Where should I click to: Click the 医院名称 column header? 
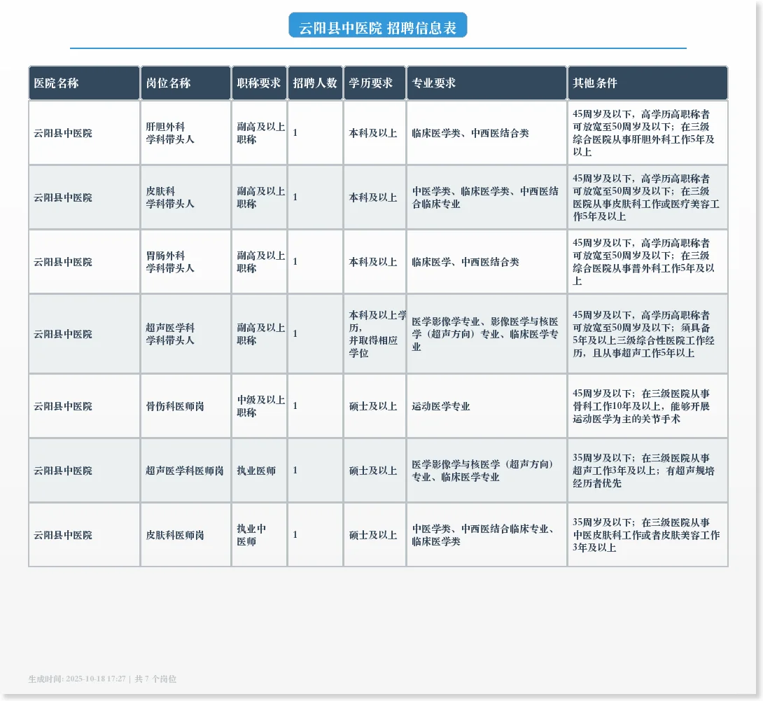(x=84, y=83)
